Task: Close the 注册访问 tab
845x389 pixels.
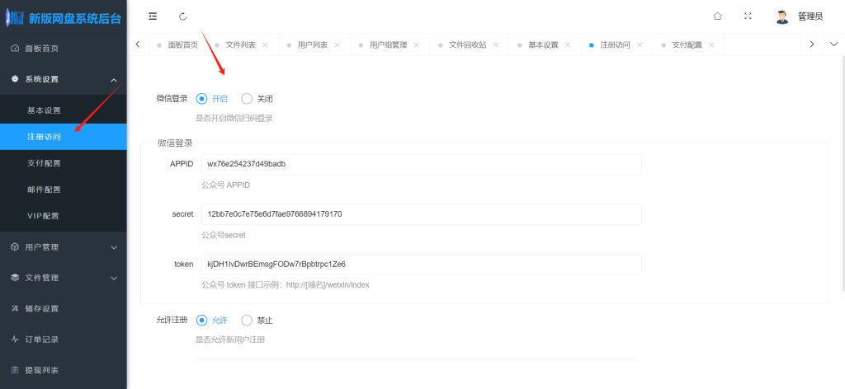Action: point(640,45)
